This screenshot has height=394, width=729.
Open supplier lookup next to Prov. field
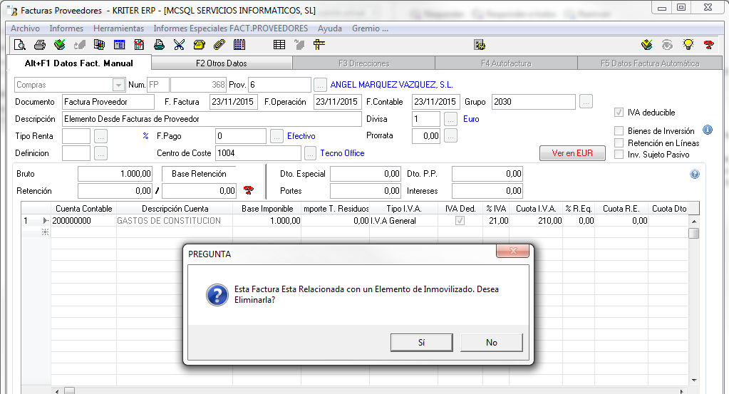pos(321,85)
